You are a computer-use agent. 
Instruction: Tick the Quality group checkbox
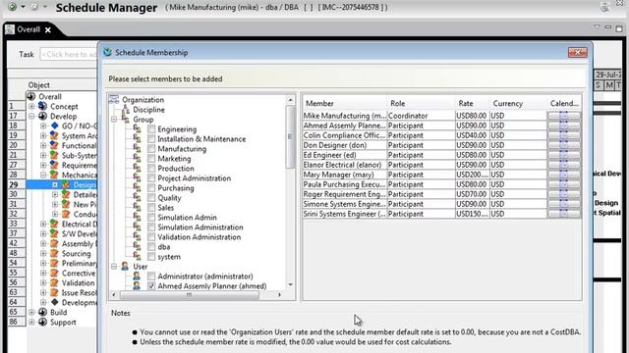coord(151,198)
